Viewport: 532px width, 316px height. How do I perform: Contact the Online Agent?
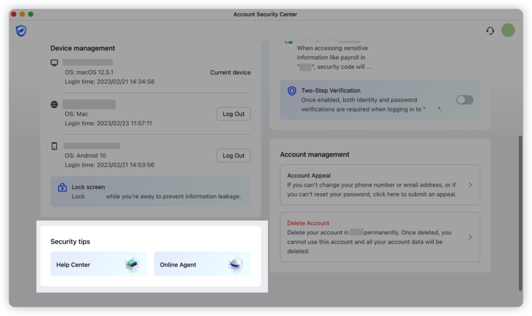pos(202,264)
